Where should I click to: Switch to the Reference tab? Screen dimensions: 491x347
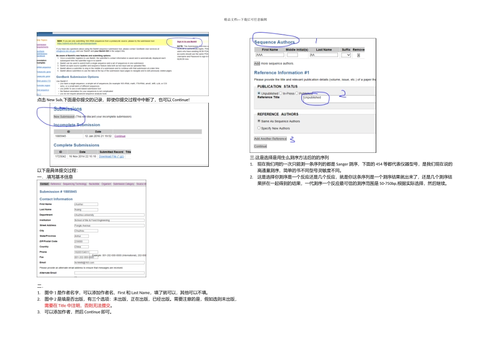point(55,184)
